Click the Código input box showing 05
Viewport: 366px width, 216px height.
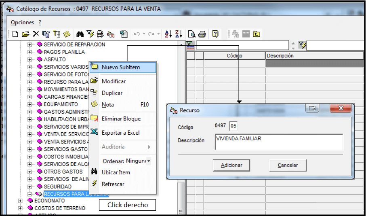point(233,126)
